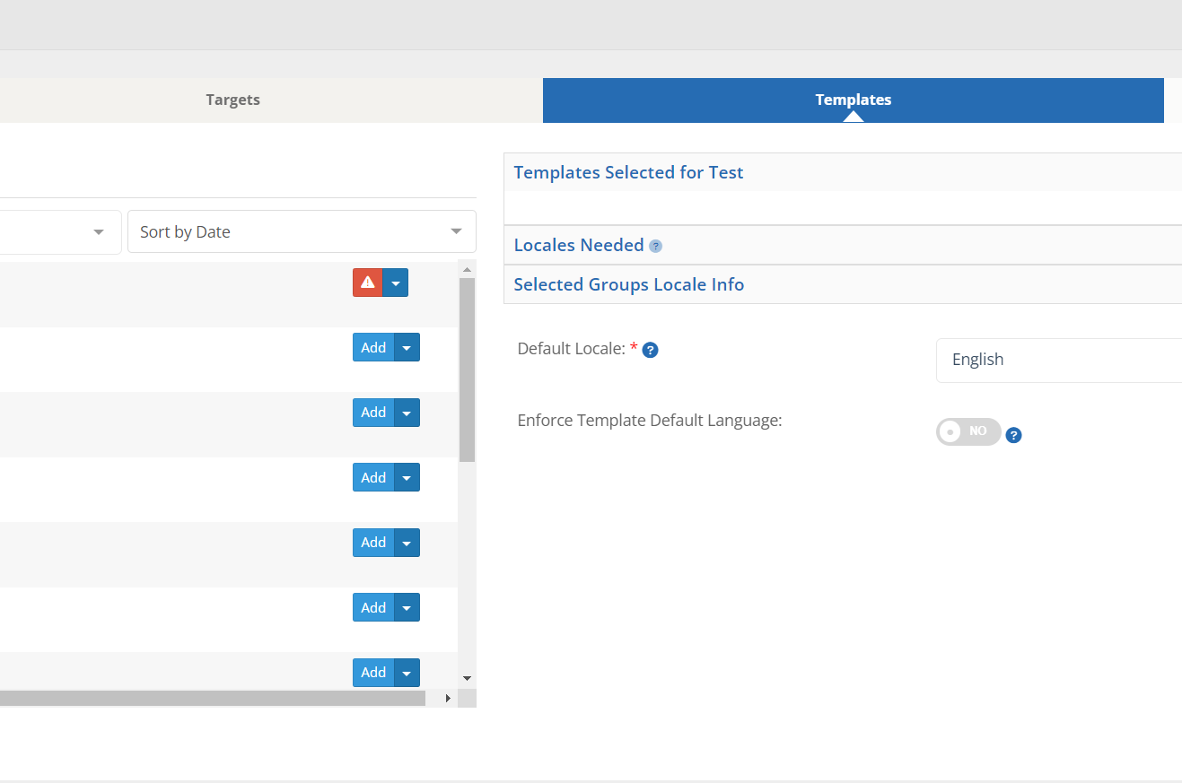1182x783 pixels.
Task: Click the help icon next to Locales Needed
Action: (x=655, y=246)
